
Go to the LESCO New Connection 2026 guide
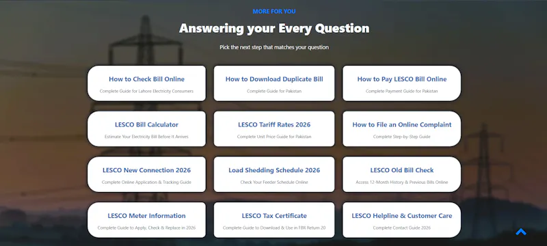[146, 174]
